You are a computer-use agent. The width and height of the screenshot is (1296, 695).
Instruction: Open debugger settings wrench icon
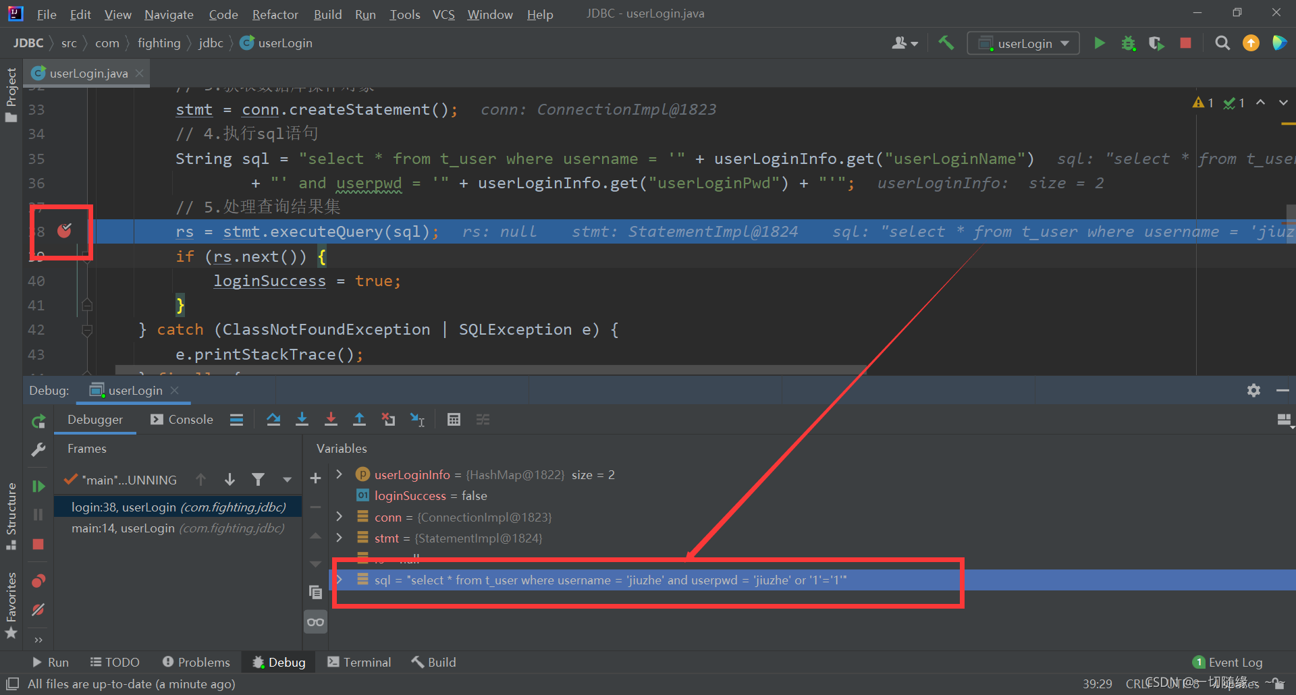tap(38, 450)
